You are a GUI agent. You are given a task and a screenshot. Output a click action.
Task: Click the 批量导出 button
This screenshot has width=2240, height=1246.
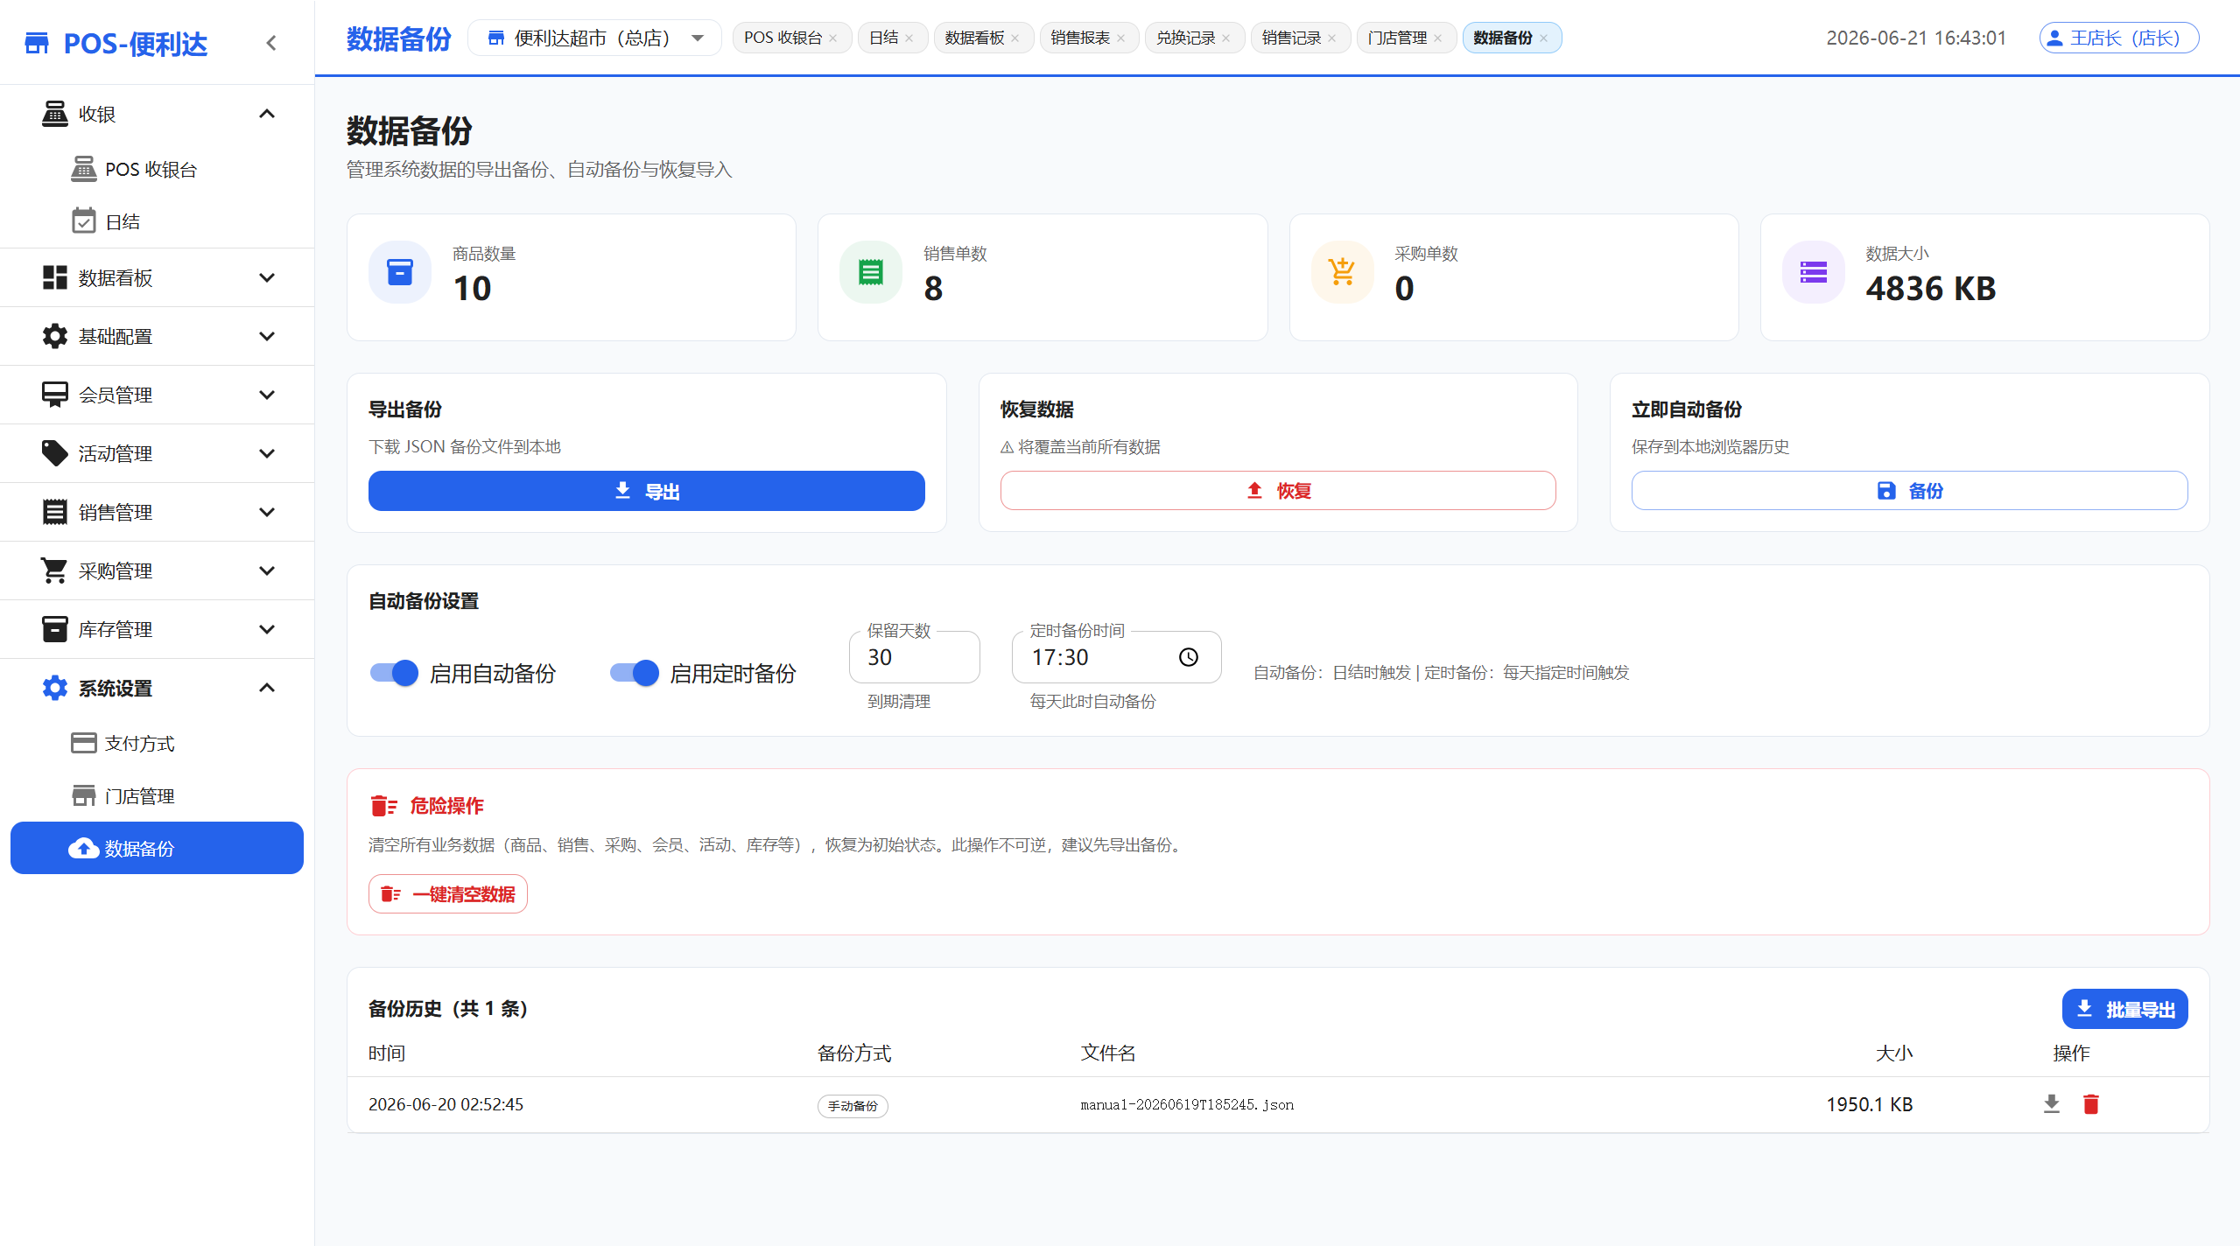(2124, 1010)
